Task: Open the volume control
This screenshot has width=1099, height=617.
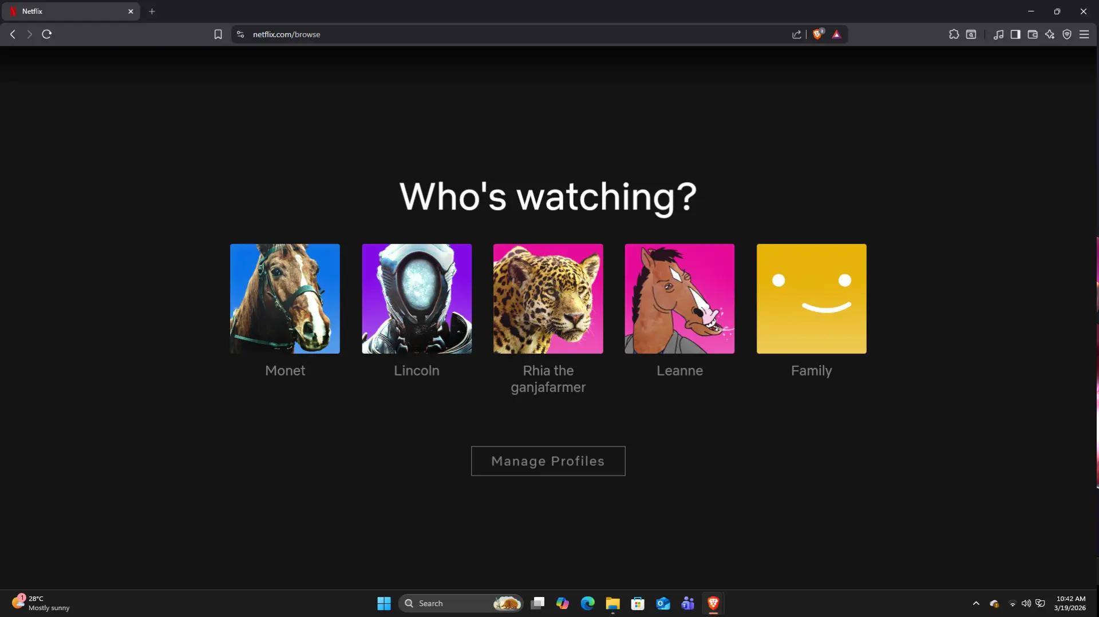Action: 1026,603
